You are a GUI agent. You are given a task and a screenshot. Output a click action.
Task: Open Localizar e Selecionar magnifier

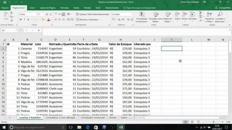tap(220, 17)
